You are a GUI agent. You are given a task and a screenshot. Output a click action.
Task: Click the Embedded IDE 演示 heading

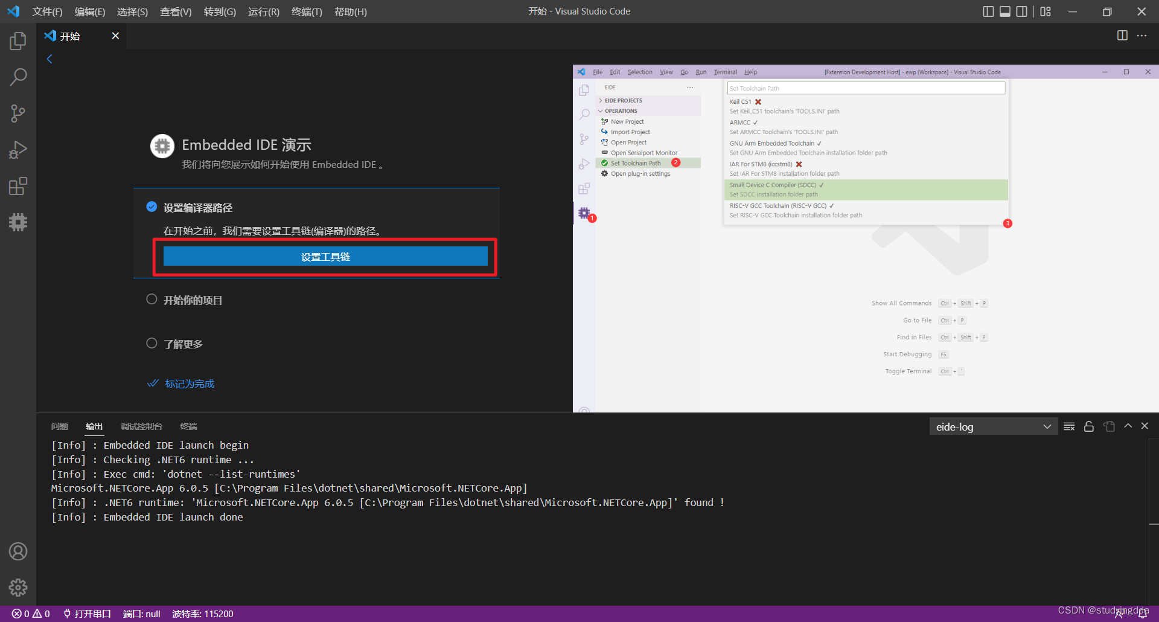246,144
